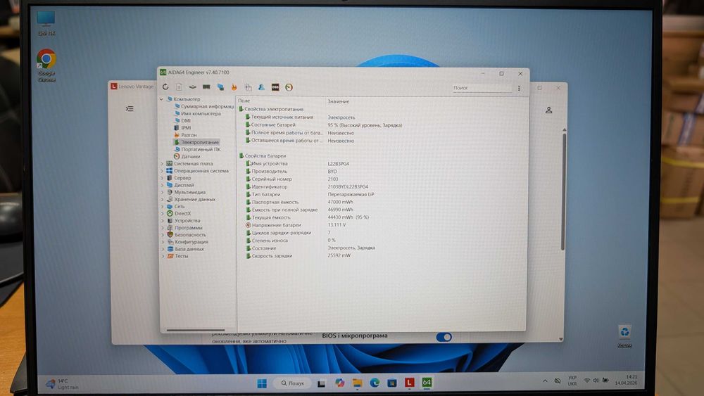Select "Безопасность" in the tree

click(187, 235)
